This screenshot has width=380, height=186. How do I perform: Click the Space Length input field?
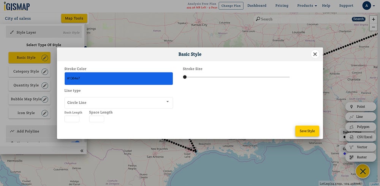pos(97,119)
